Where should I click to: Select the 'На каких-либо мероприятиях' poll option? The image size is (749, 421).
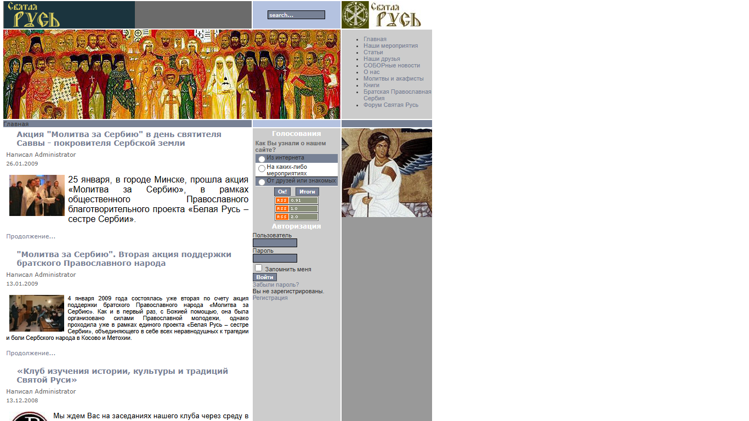[262, 169]
